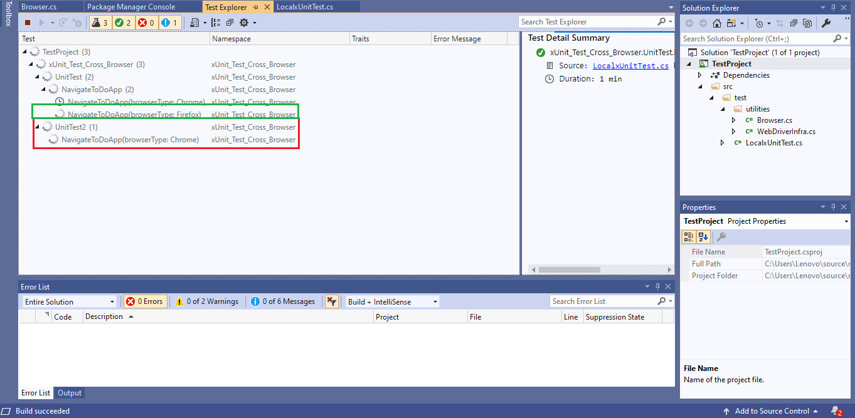Viewport: 855px width, 418px height.
Task: Toggle the 0 of 6 Messages filter
Action: (x=284, y=301)
